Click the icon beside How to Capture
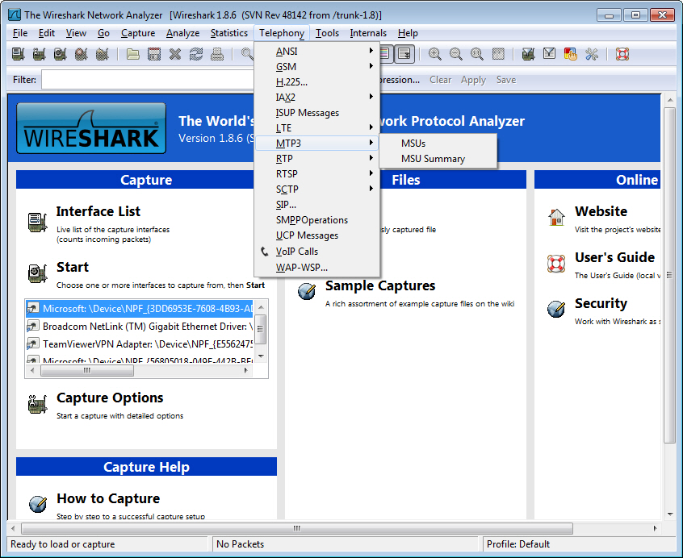 38,504
